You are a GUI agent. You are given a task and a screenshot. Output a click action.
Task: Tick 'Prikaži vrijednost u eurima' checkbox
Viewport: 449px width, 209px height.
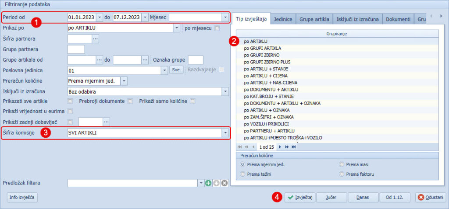click(70, 111)
